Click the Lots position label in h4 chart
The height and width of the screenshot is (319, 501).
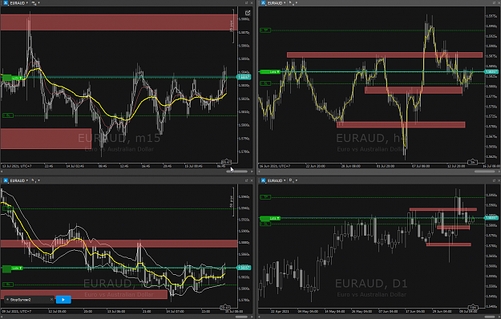point(270,72)
